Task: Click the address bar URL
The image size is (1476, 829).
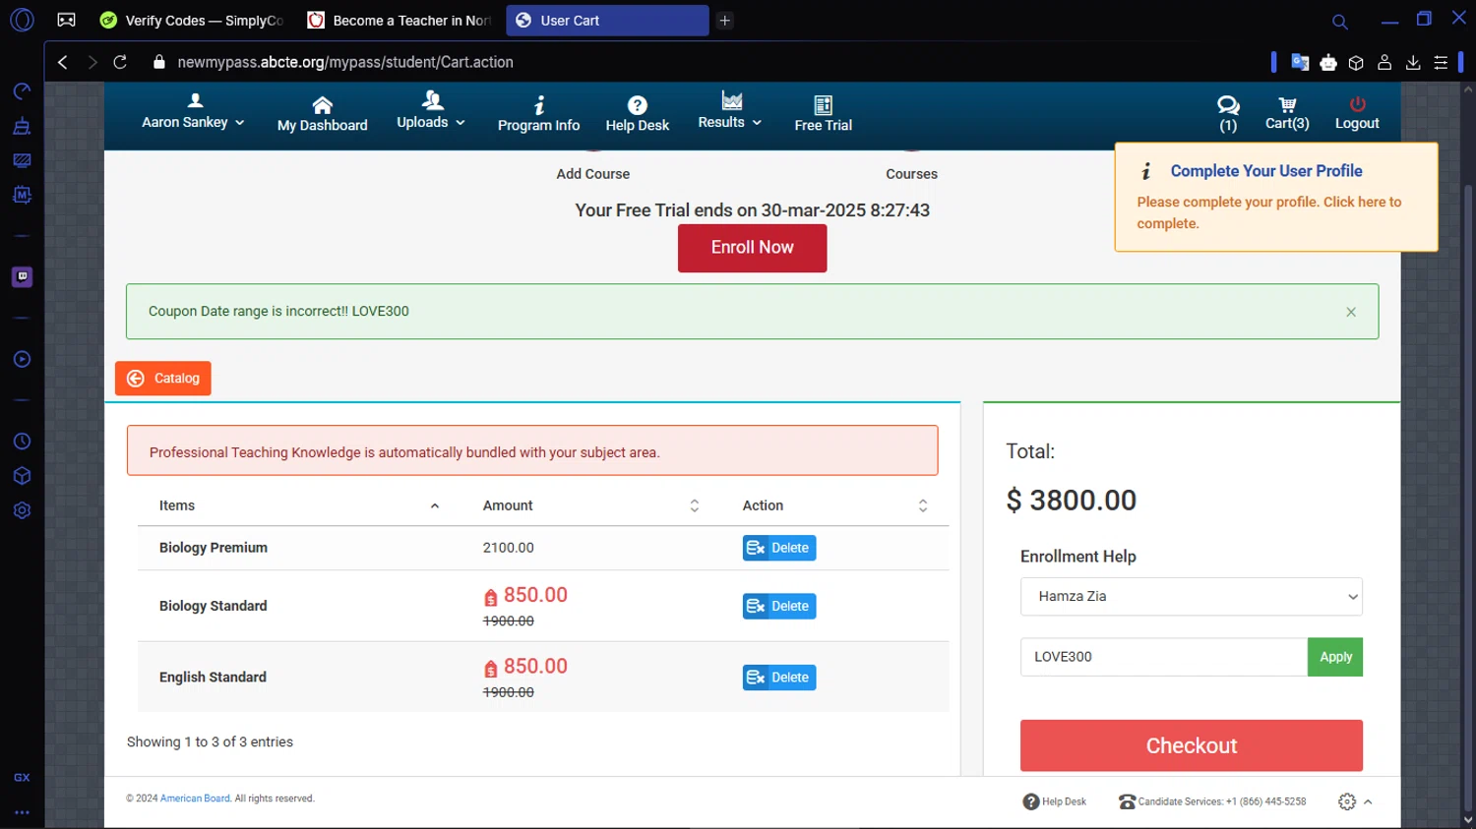Action: [345, 62]
